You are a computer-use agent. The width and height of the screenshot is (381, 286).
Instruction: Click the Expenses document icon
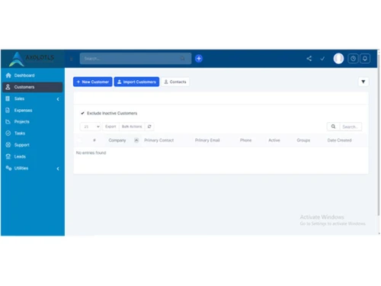(x=8, y=110)
